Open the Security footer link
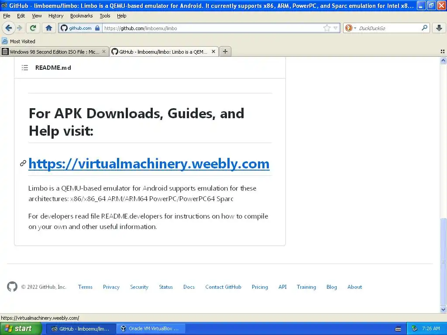447x335 pixels. (x=139, y=287)
